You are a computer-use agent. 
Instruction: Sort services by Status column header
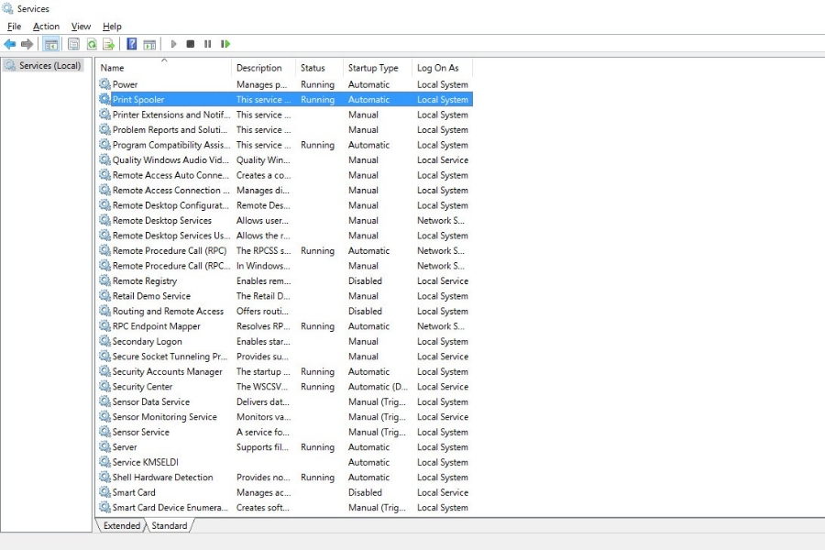313,68
